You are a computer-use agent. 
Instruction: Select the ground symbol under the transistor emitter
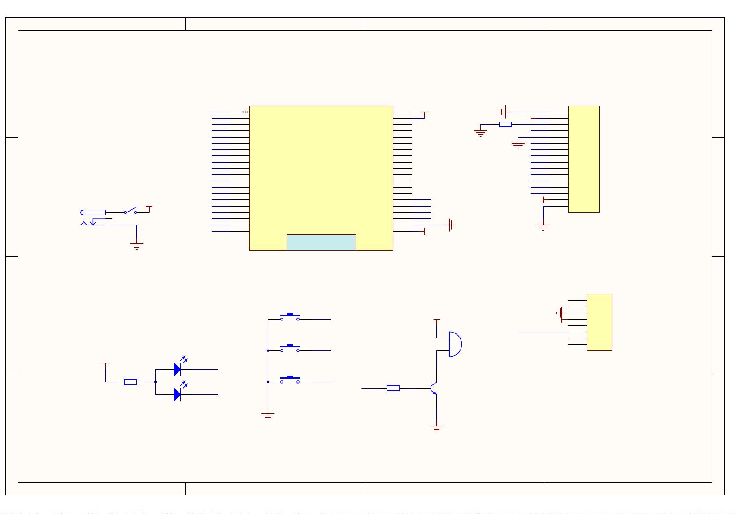436,428
